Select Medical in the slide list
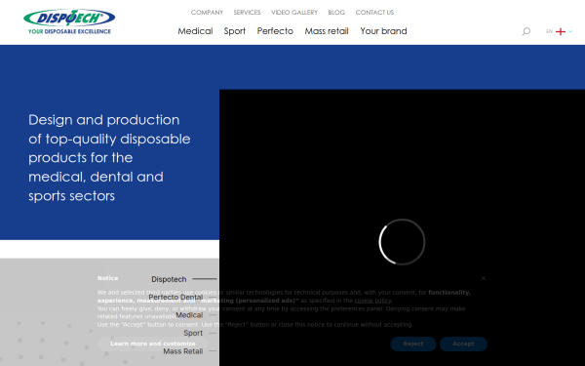Viewport: 585px width, 366px height. point(189,315)
